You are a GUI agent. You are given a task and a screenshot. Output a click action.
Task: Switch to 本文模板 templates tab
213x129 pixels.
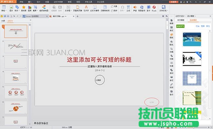[181, 20]
